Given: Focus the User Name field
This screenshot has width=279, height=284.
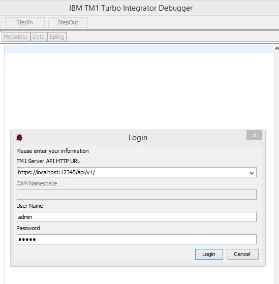Looking at the screenshot, I should coord(137,217).
